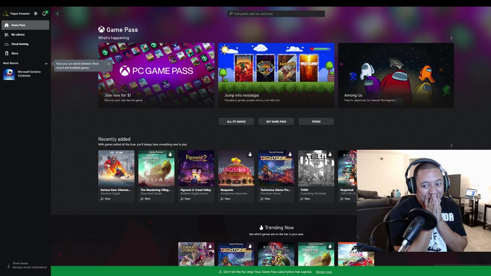This screenshot has height=276, width=491.
Task: Click Something We Made publisher text
Action: [313, 194]
